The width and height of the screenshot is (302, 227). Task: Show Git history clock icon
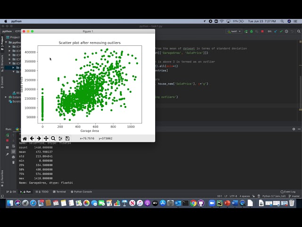(286, 31)
